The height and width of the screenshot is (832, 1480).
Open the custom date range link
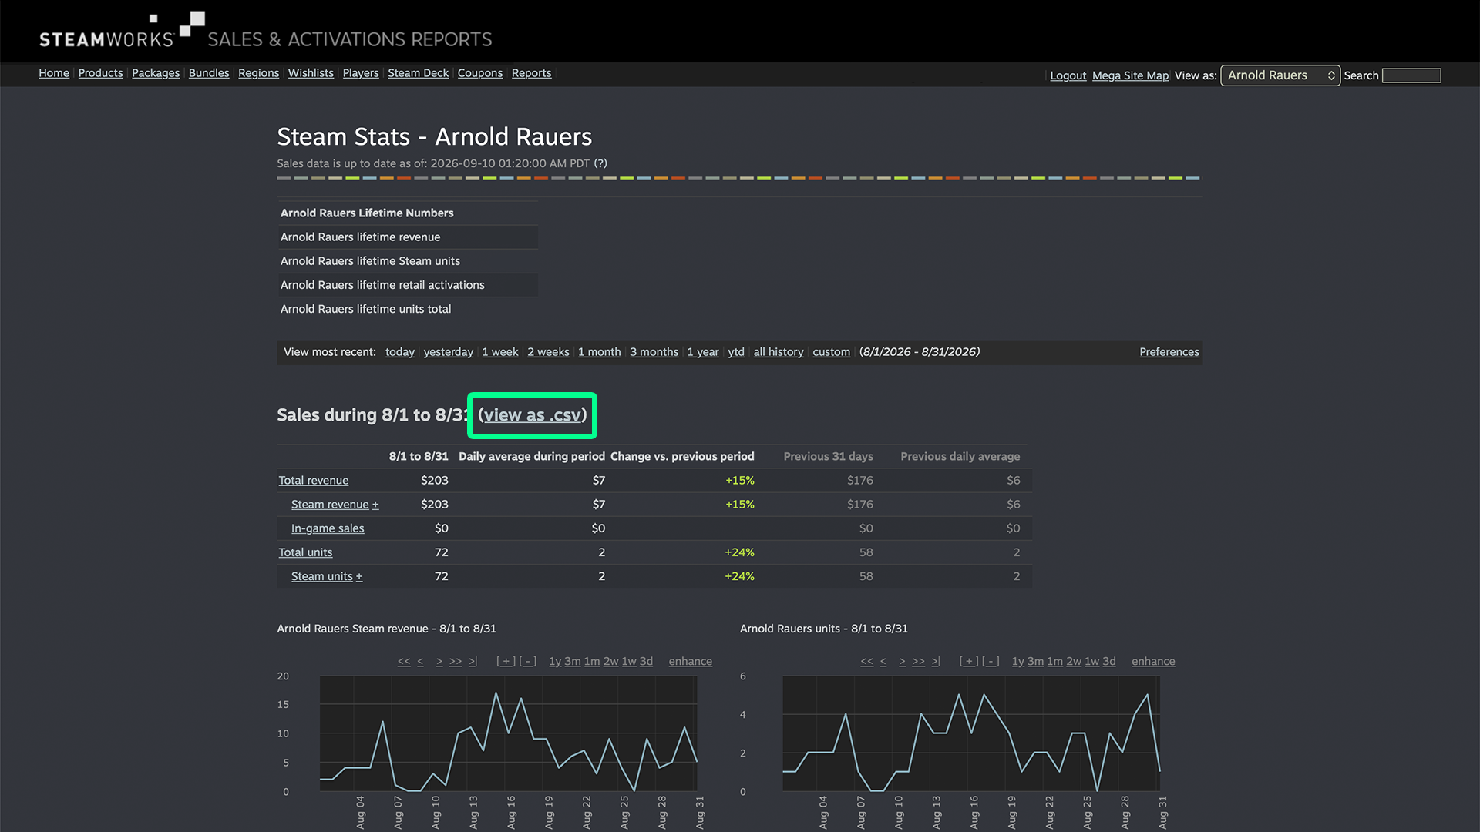pyautogui.click(x=832, y=352)
